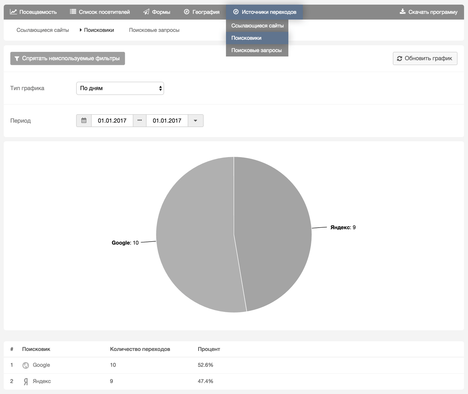Screen dimensions: 468x394
Task: Click the paper plane icon beside Формы
Action: pyautogui.click(x=146, y=12)
